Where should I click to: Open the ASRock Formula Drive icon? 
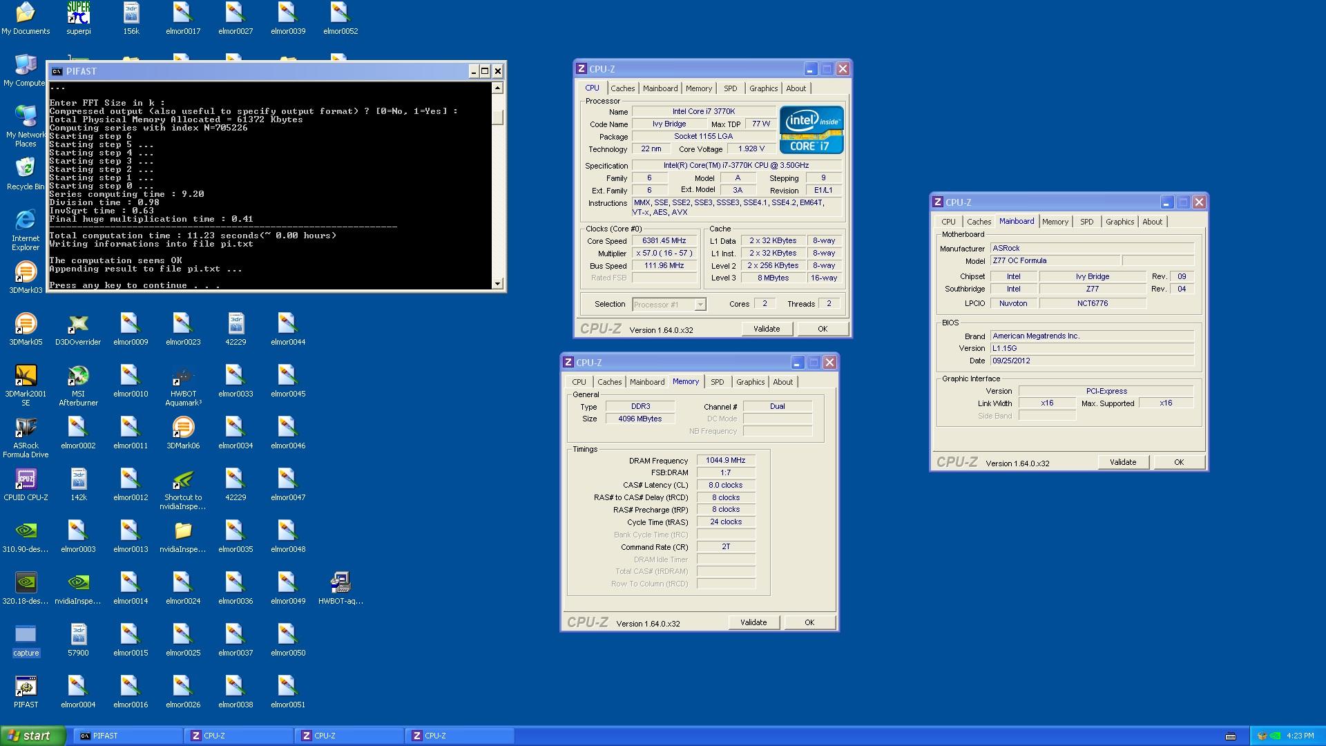[26, 437]
